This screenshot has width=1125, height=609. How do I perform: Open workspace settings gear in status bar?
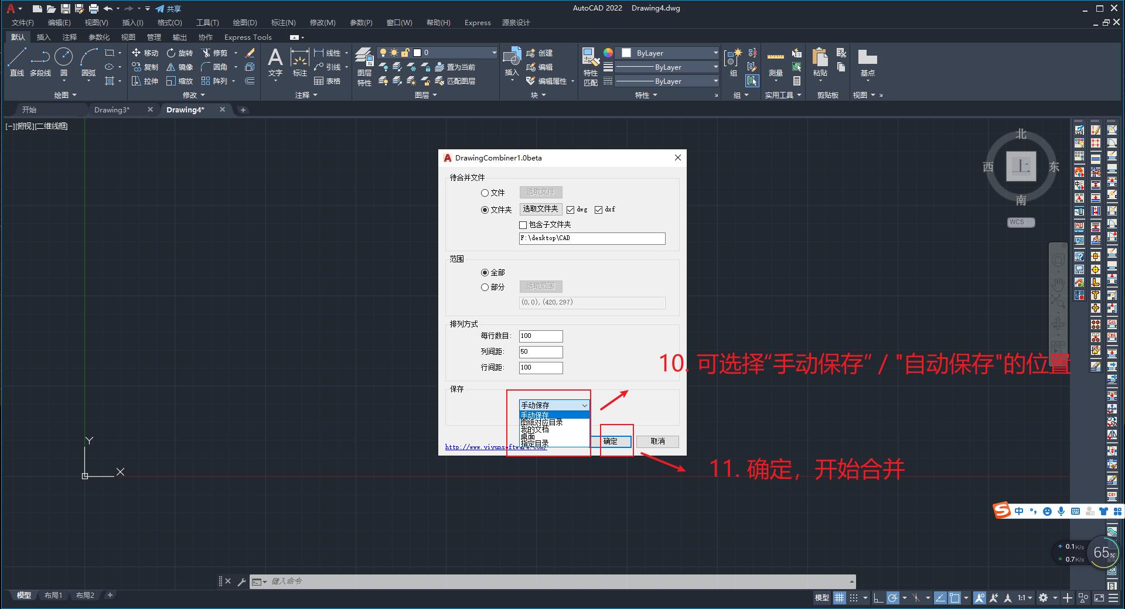pyautogui.click(x=1043, y=598)
